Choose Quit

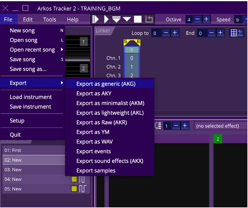(32, 135)
